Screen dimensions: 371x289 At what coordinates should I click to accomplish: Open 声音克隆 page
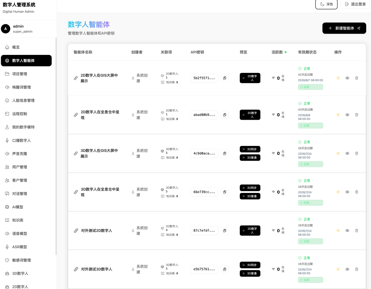click(26, 154)
